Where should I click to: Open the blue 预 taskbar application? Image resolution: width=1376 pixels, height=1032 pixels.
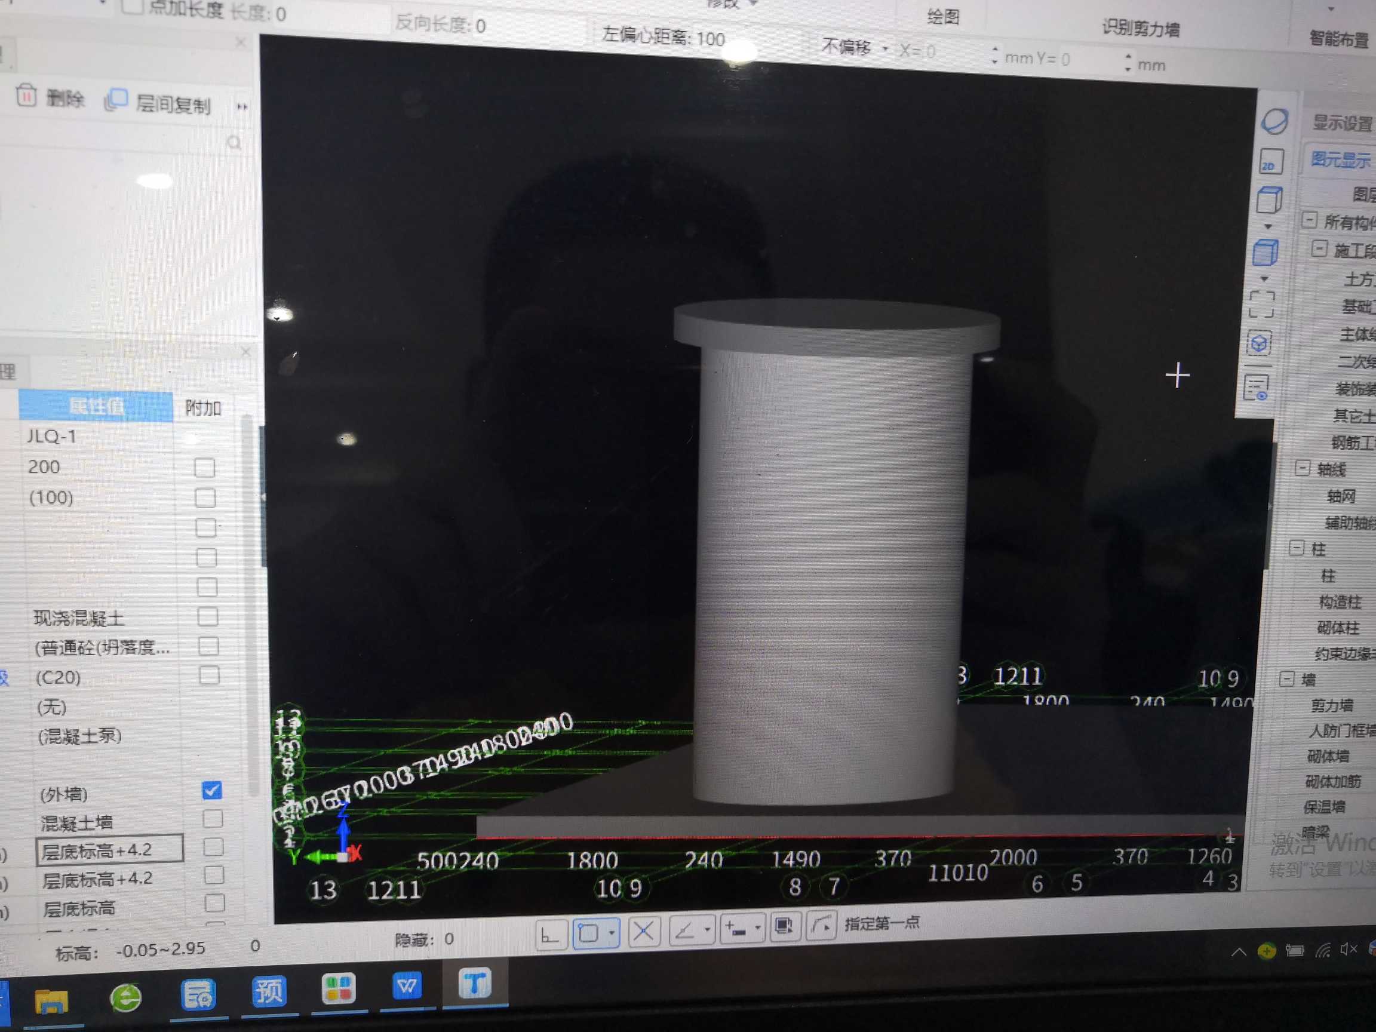[269, 990]
